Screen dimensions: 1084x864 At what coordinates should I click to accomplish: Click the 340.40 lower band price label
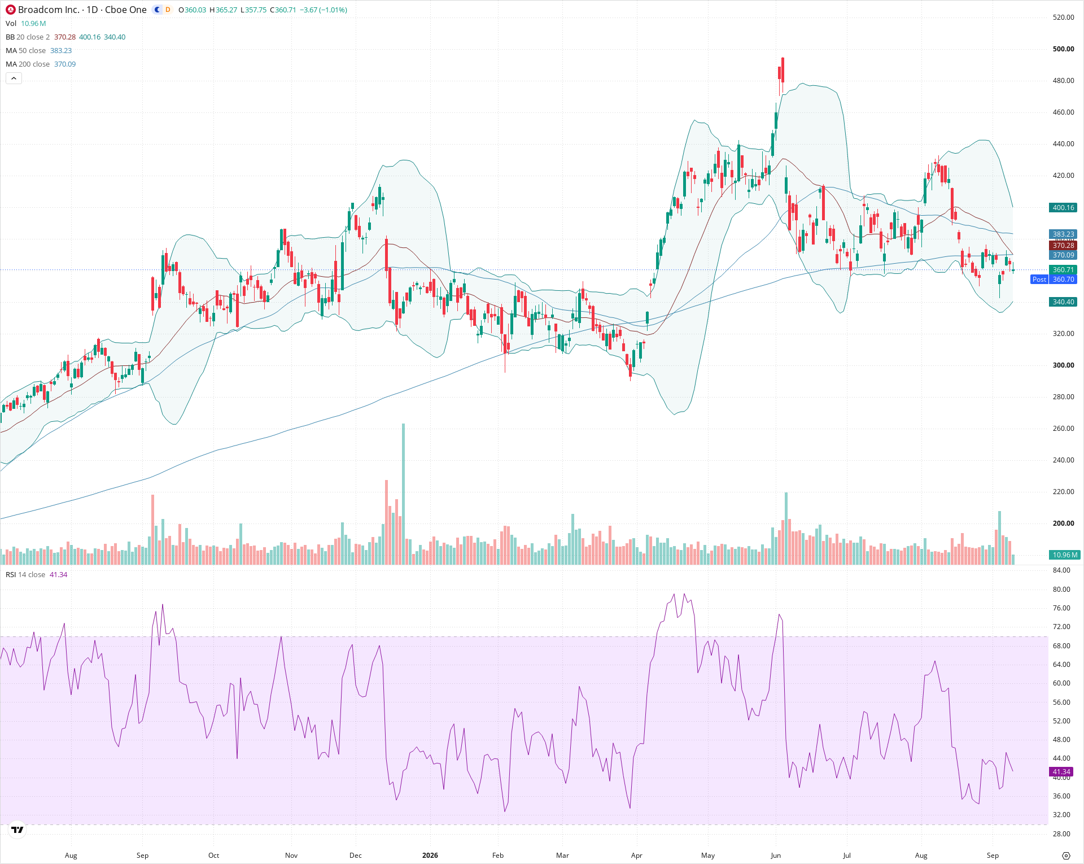pos(1064,302)
